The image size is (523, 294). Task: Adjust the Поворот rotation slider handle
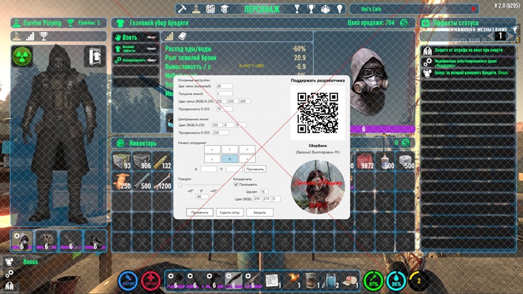180,185
